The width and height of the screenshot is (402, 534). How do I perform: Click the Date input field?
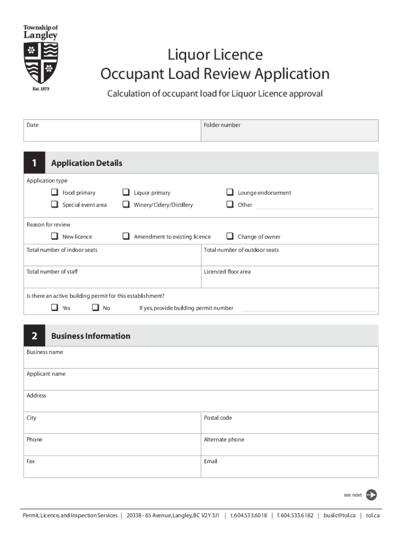[112, 134]
